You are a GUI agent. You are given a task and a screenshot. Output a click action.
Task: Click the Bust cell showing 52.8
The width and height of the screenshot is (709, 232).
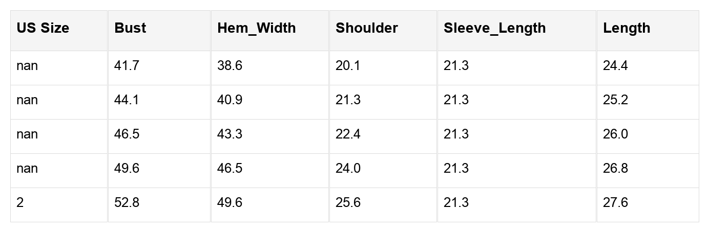coord(127,203)
